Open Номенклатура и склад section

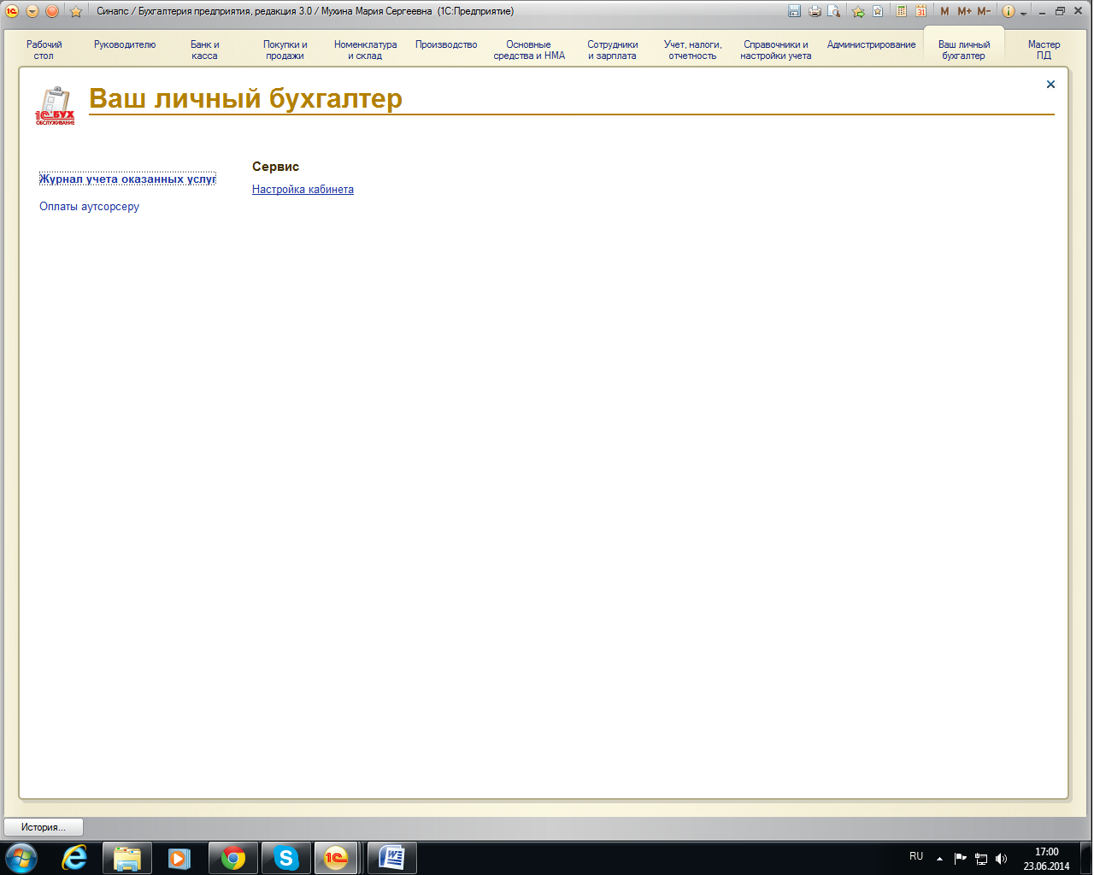point(365,50)
